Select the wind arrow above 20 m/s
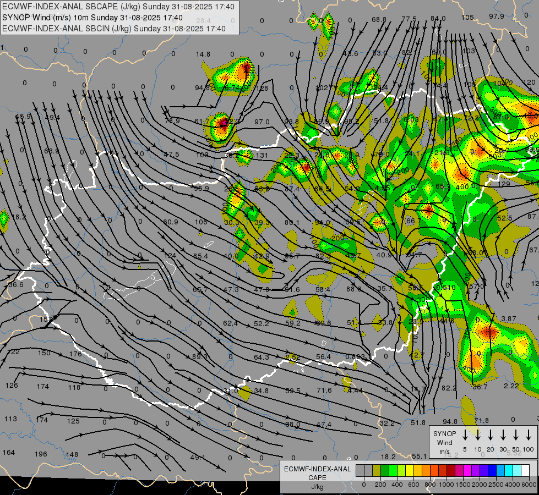Image resolution: width=539 pixels, height=495 pixels. (x=491, y=435)
